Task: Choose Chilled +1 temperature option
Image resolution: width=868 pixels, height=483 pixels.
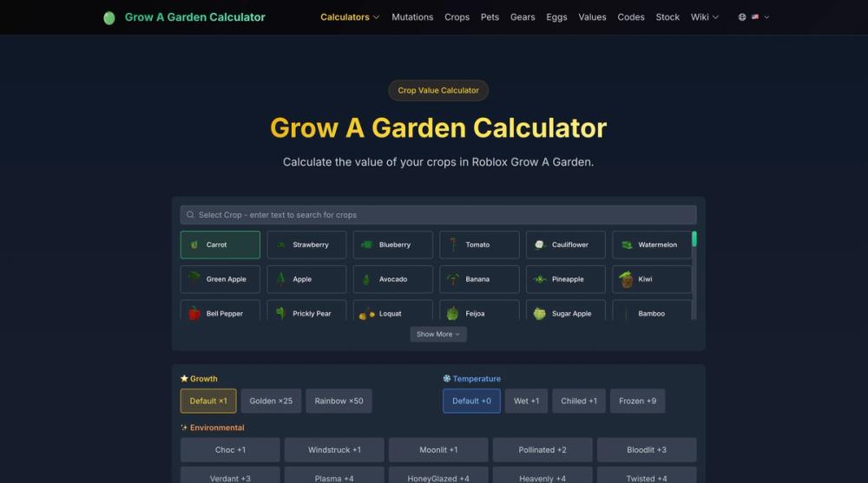Action: pos(578,401)
